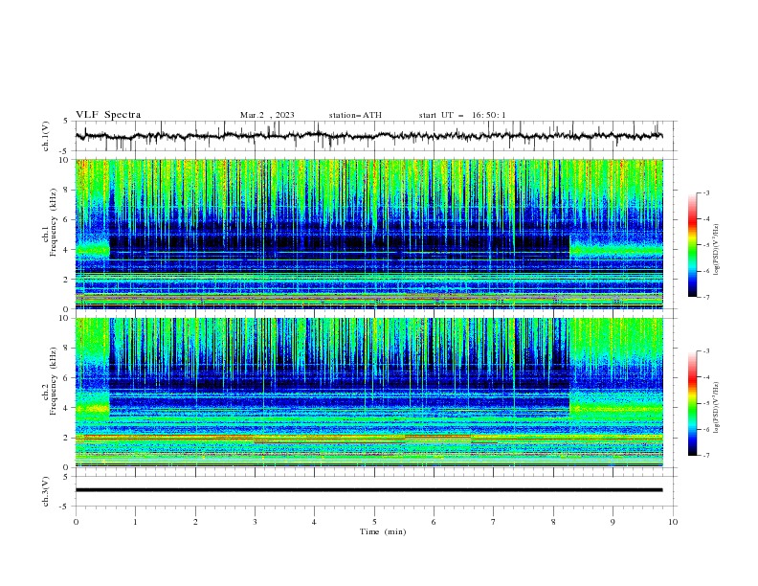Select the date text 'Mar.2 , 2023'
The height and width of the screenshot is (586, 758).
[x=267, y=115]
